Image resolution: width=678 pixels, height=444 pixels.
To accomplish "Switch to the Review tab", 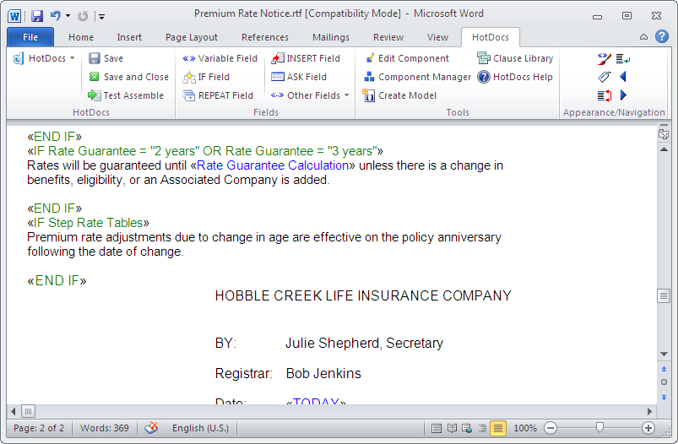I will [x=388, y=37].
